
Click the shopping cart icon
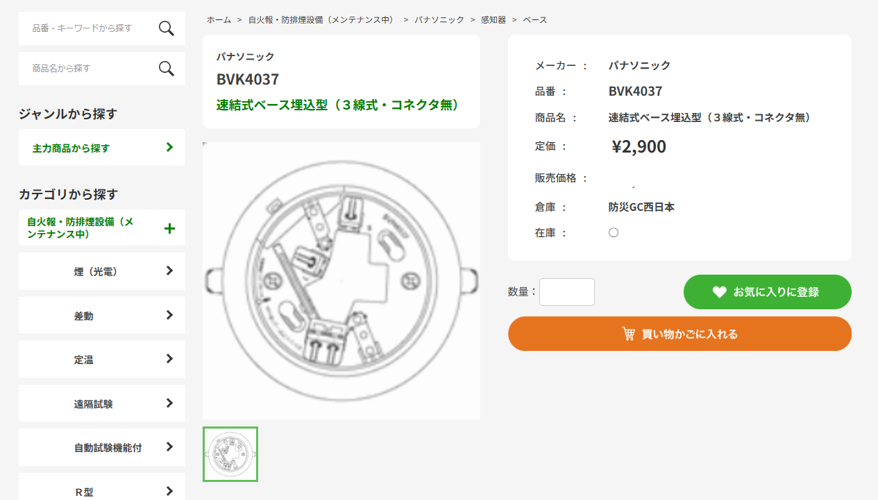(x=629, y=334)
